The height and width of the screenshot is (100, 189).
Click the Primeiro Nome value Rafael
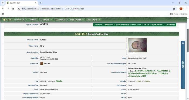tap(43, 40)
